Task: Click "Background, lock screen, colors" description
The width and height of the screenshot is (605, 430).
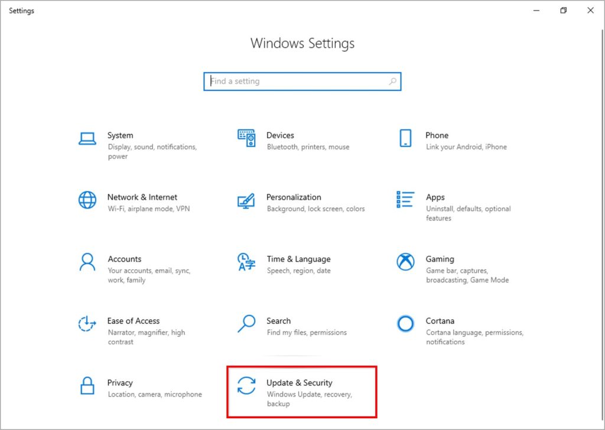Action: click(316, 209)
